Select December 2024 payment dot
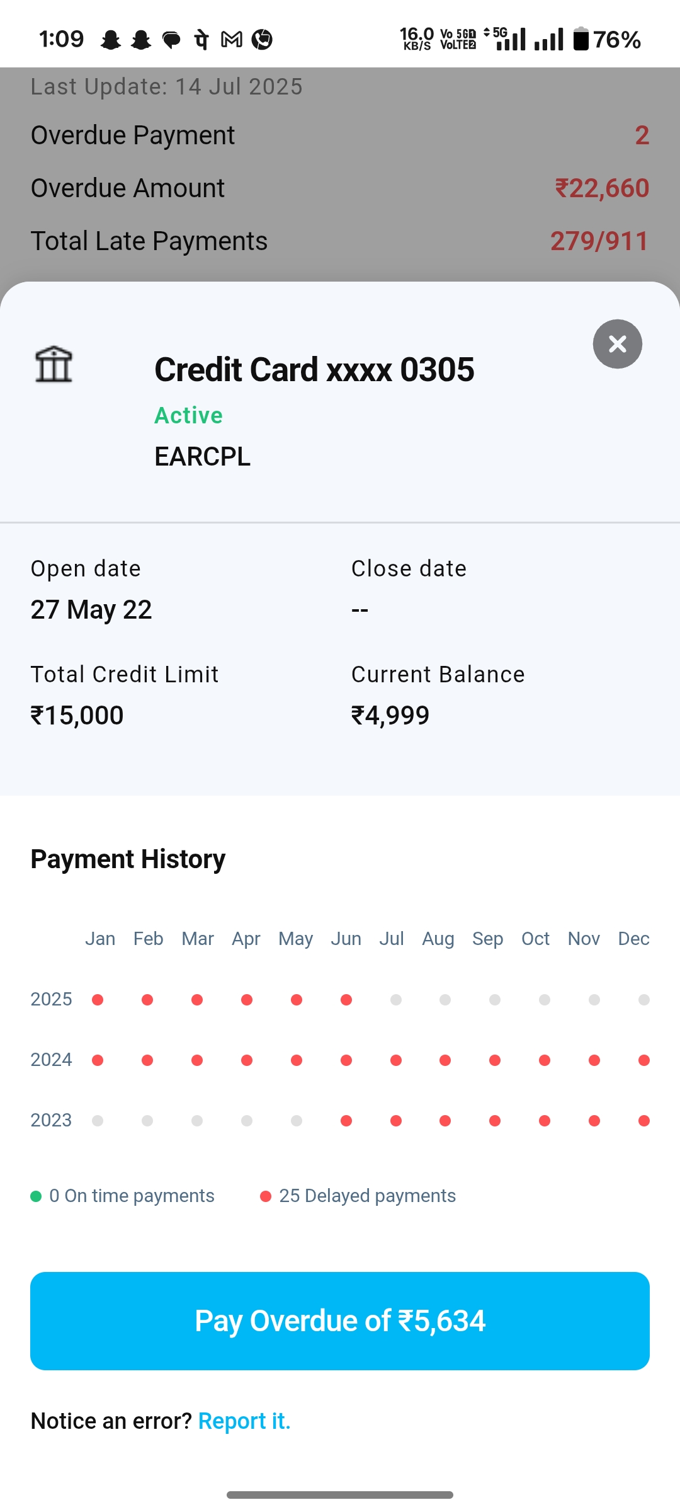Screen dimensions: 680x1512 643,1060
